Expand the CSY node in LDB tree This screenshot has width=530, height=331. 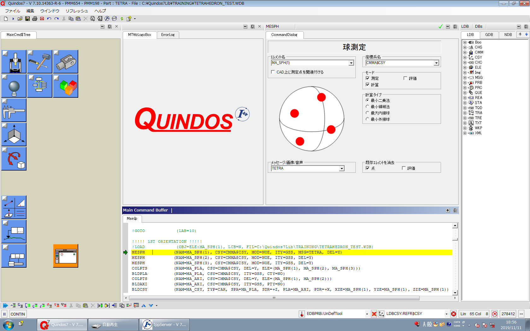point(465,57)
